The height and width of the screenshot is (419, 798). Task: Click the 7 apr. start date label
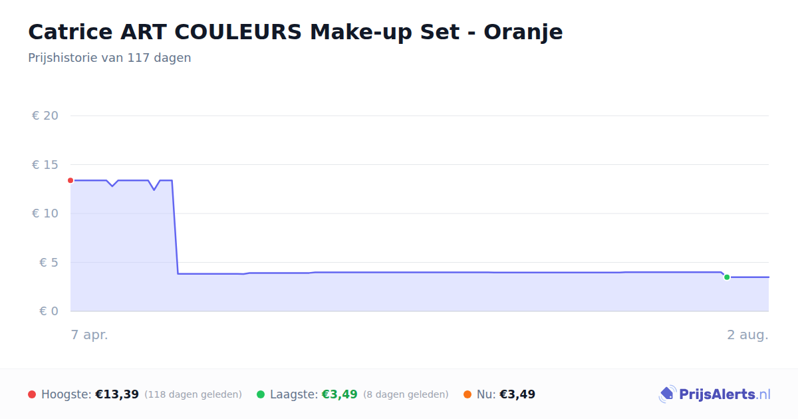point(90,335)
